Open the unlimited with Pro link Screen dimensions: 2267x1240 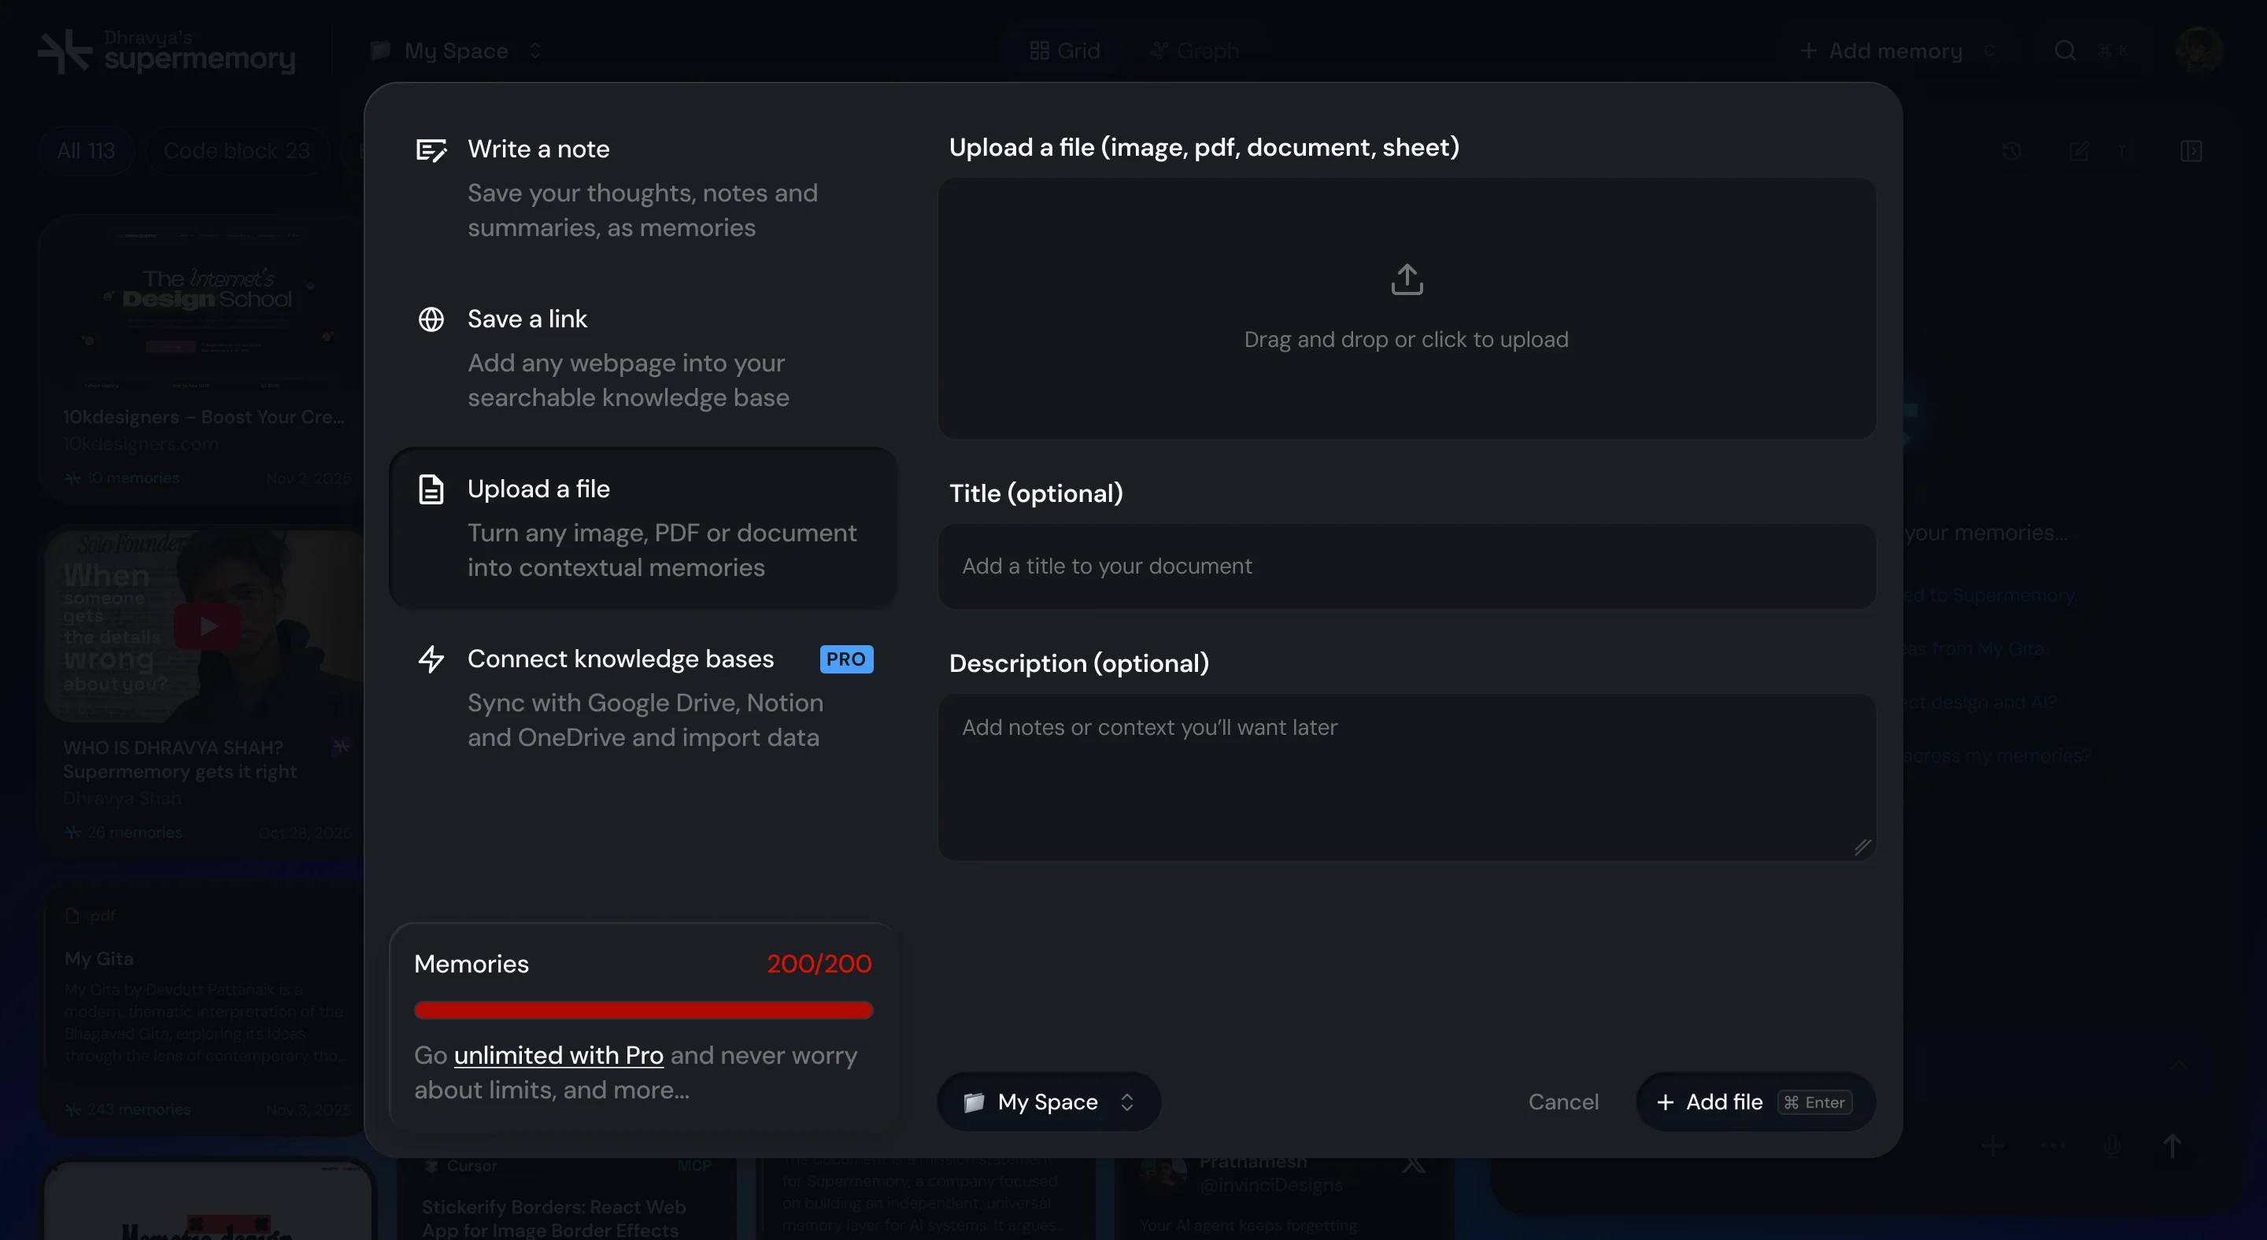coord(559,1055)
